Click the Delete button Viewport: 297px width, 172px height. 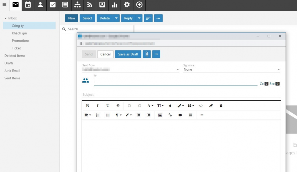tap(105, 18)
